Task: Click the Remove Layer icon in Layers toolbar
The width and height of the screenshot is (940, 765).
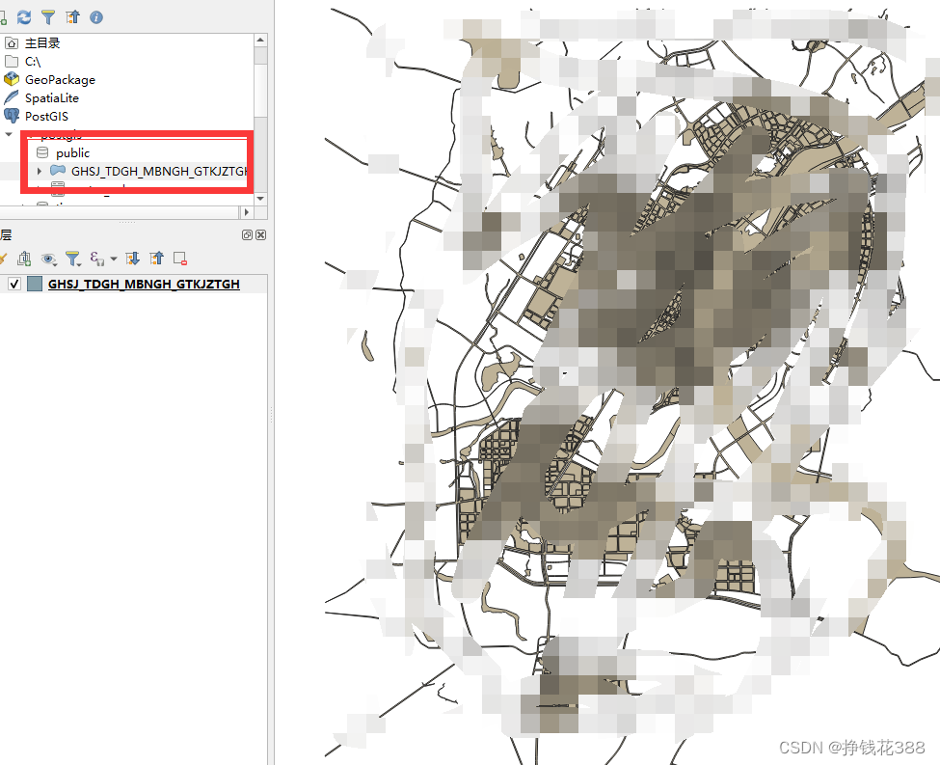Action: click(x=178, y=259)
